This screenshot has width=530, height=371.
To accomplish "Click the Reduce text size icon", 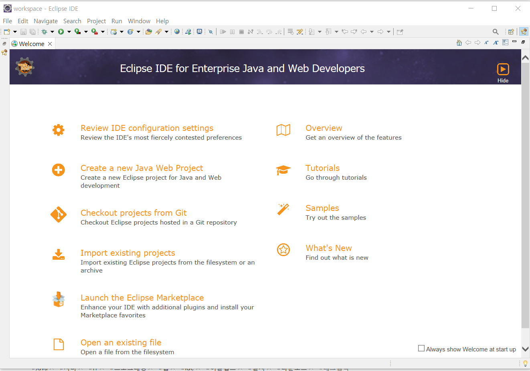I will 486,42.
